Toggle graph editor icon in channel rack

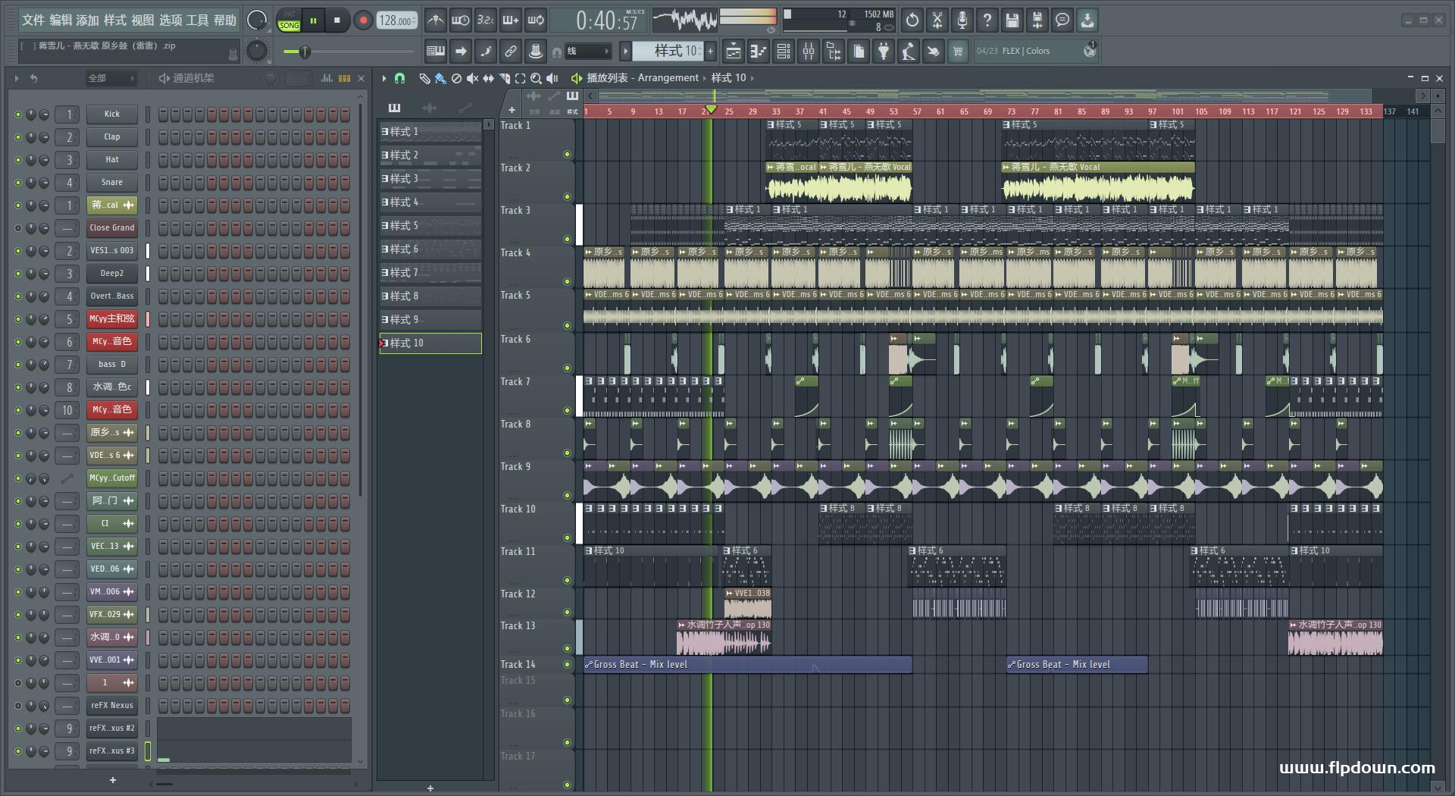click(x=327, y=78)
